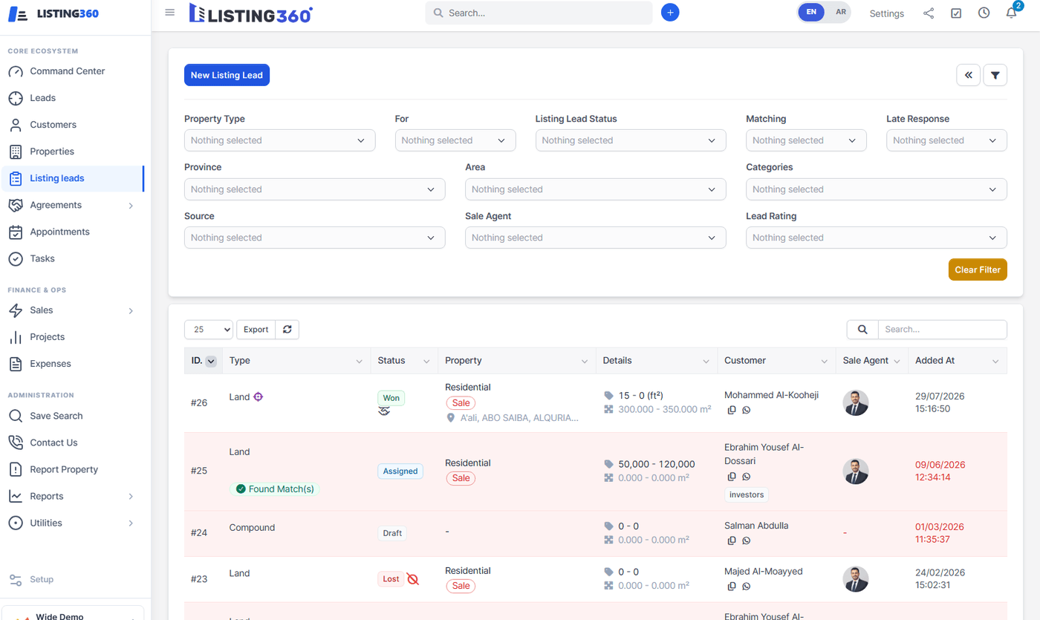Click the table refresh icon

point(287,330)
